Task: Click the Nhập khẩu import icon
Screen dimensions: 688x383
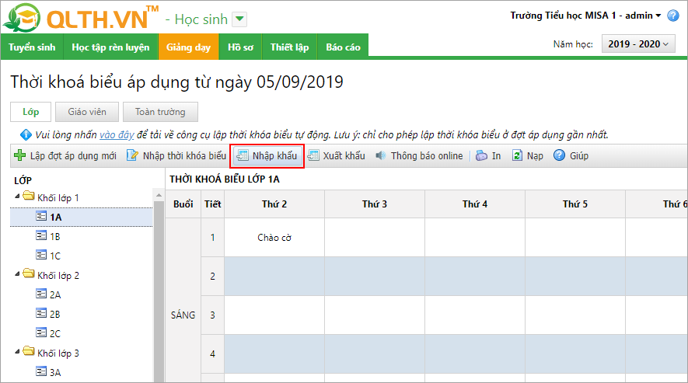Action: pos(243,155)
